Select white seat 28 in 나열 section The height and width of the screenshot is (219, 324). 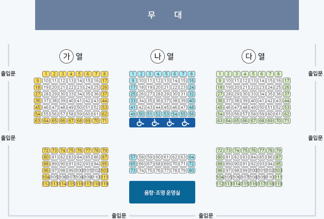click(x=158, y=94)
